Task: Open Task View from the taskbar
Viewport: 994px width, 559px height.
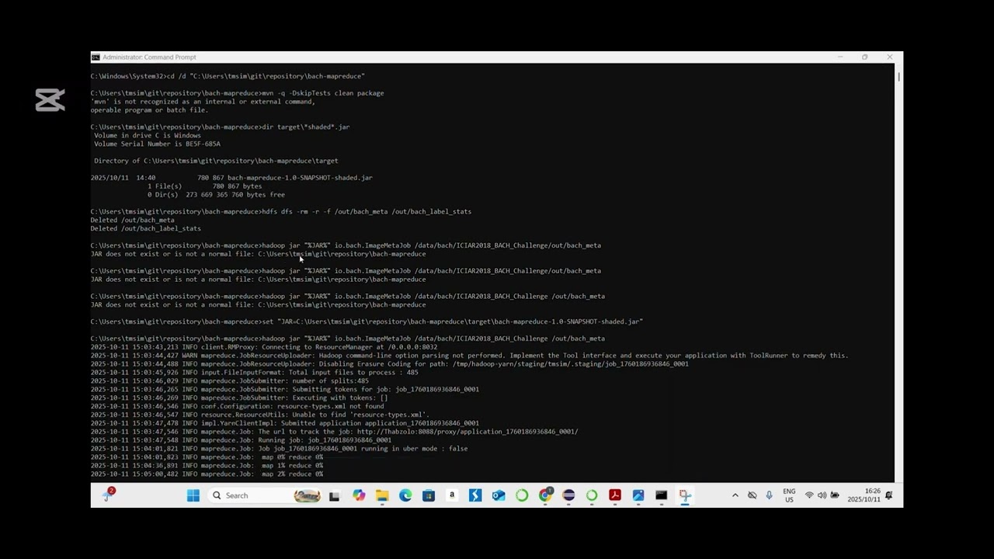Action: [x=334, y=495]
